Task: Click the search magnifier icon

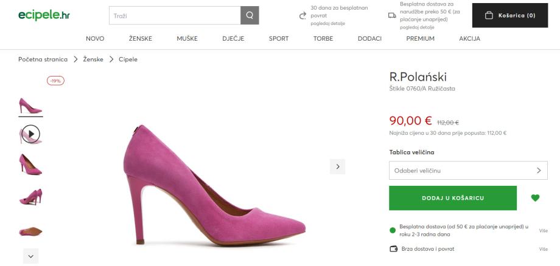Action: point(250,16)
